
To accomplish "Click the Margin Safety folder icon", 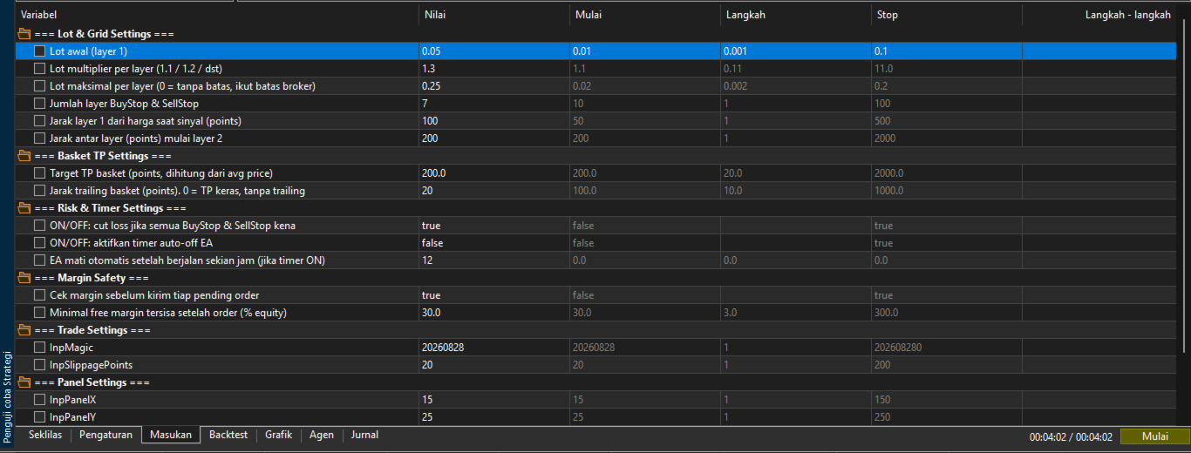I will click(x=24, y=278).
